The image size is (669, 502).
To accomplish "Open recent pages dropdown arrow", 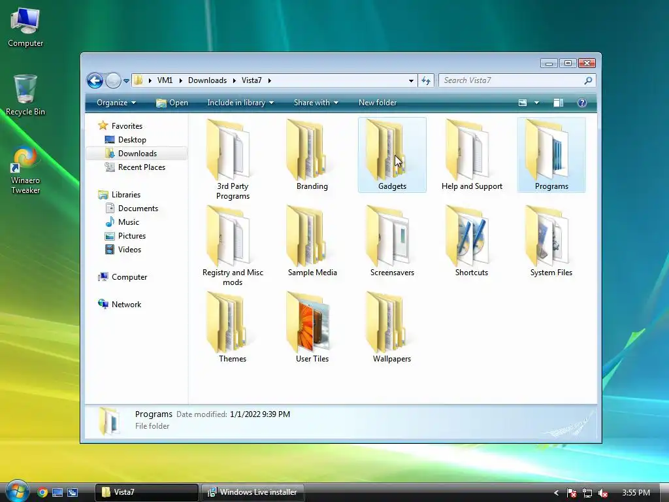I will pyautogui.click(x=126, y=80).
